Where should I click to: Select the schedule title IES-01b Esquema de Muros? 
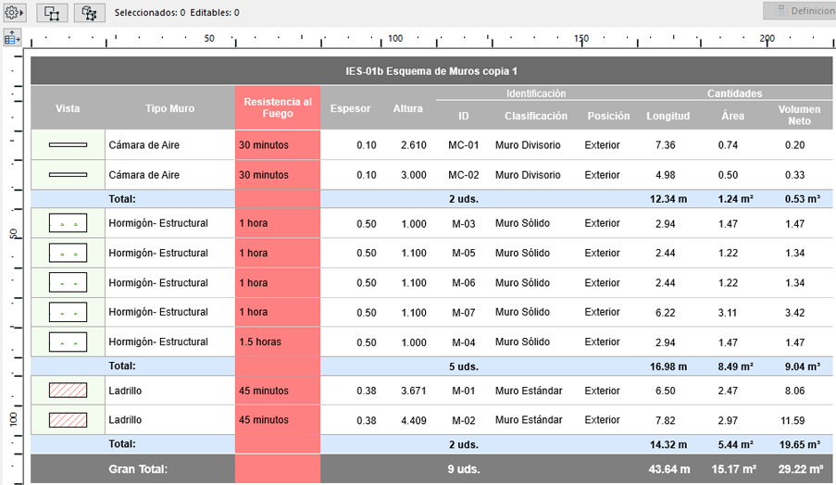tap(431, 71)
